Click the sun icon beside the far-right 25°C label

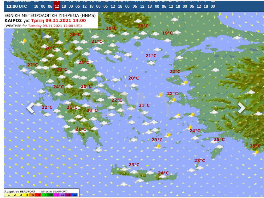(256, 152)
